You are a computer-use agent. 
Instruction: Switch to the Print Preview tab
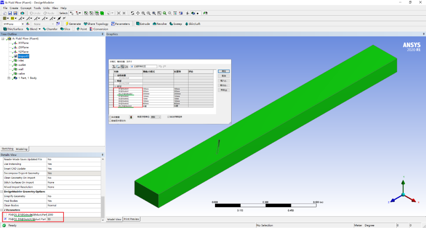pos(131,219)
